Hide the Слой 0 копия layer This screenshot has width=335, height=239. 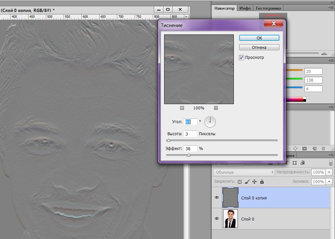click(217, 198)
